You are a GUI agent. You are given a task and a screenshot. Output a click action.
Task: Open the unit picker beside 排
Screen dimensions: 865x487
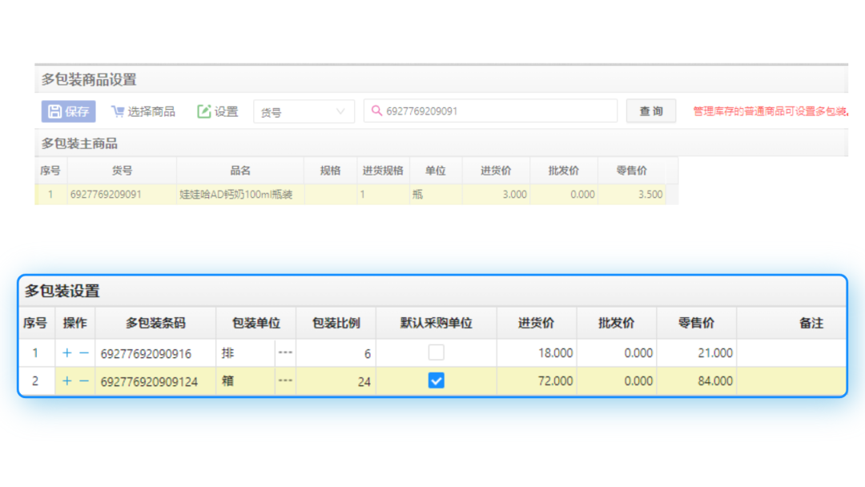285,352
